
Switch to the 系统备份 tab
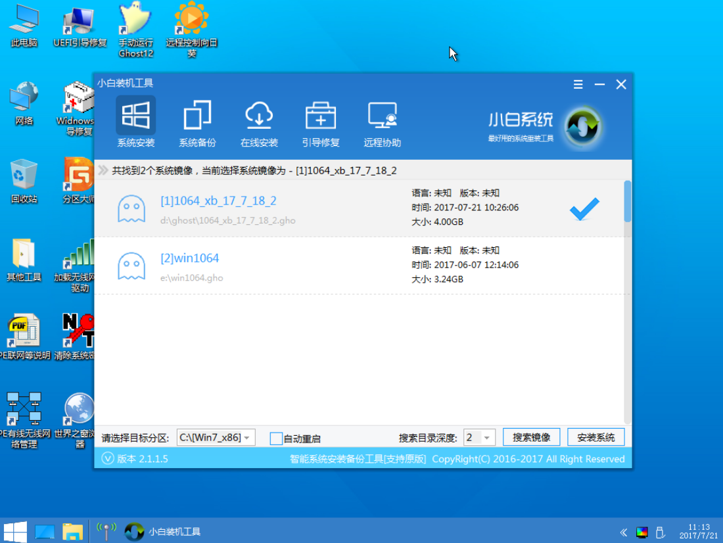coord(197,122)
